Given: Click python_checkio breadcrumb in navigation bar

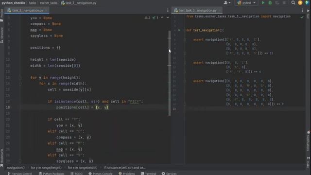Looking at the screenshot, I should 13,3.
